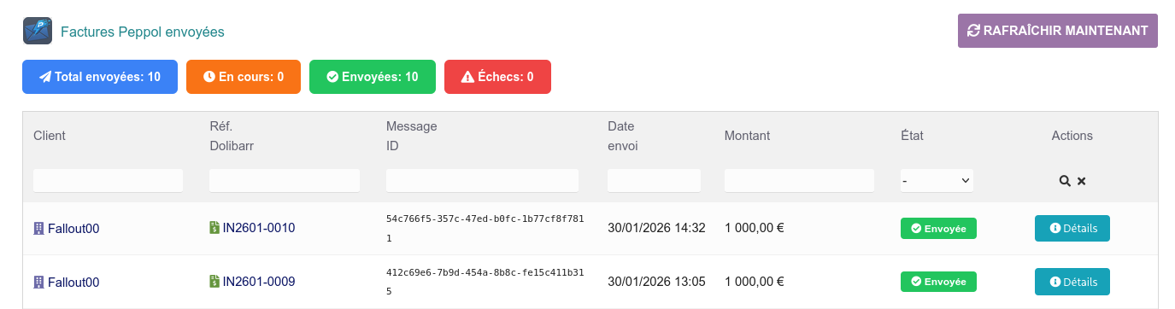1175x309 pixels.
Task: Open Détails for invoice IN2601-0010
Action: (x=1072, y=228)
